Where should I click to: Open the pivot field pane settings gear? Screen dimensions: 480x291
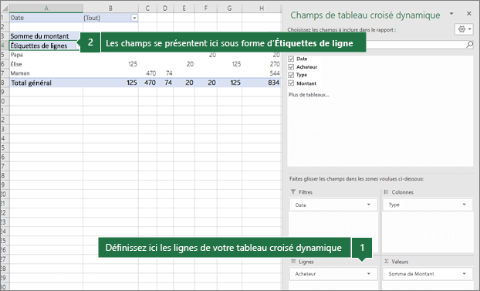pyautogui.click(x=464, y=29)
